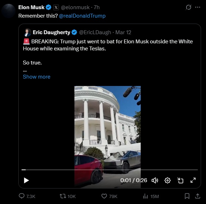The image size is (206, 204).
Task: Expand quoted tweet with Show more
Action: (x=37, y=77)
